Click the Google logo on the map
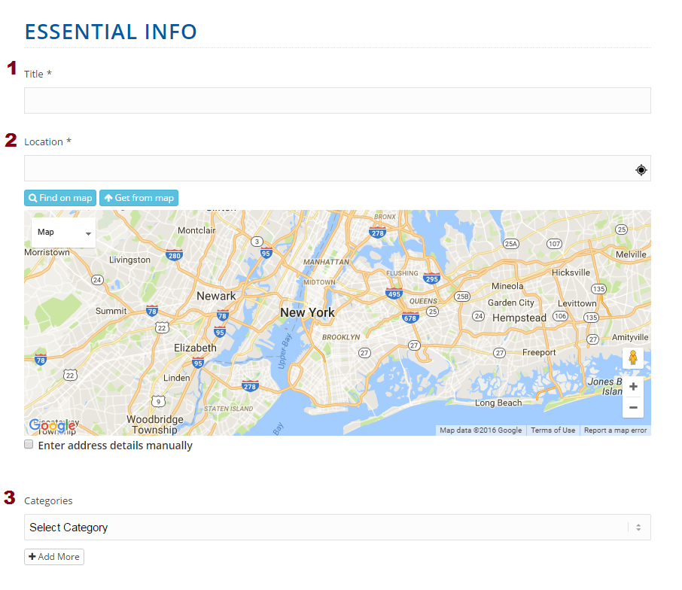This screenshot has height=590, width=682. [52, 426]
